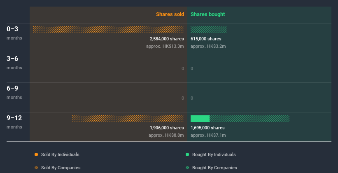Click the Shares bought column header
The height and width of the screenshot is (173, 338).
207,14
